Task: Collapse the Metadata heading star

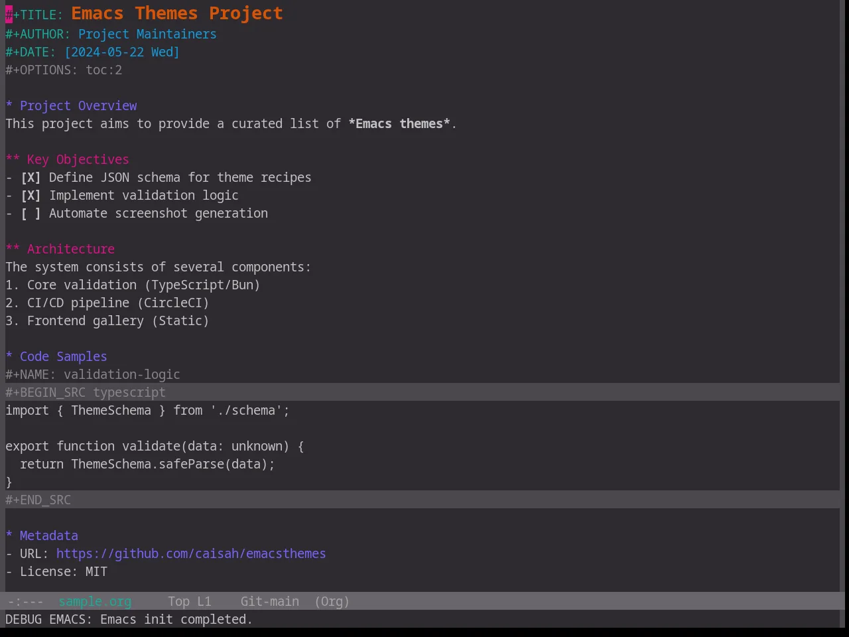Action: click(9, 536)
